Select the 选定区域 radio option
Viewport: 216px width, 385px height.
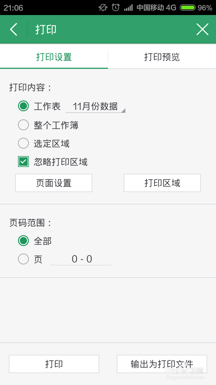(x=23, y=143)
